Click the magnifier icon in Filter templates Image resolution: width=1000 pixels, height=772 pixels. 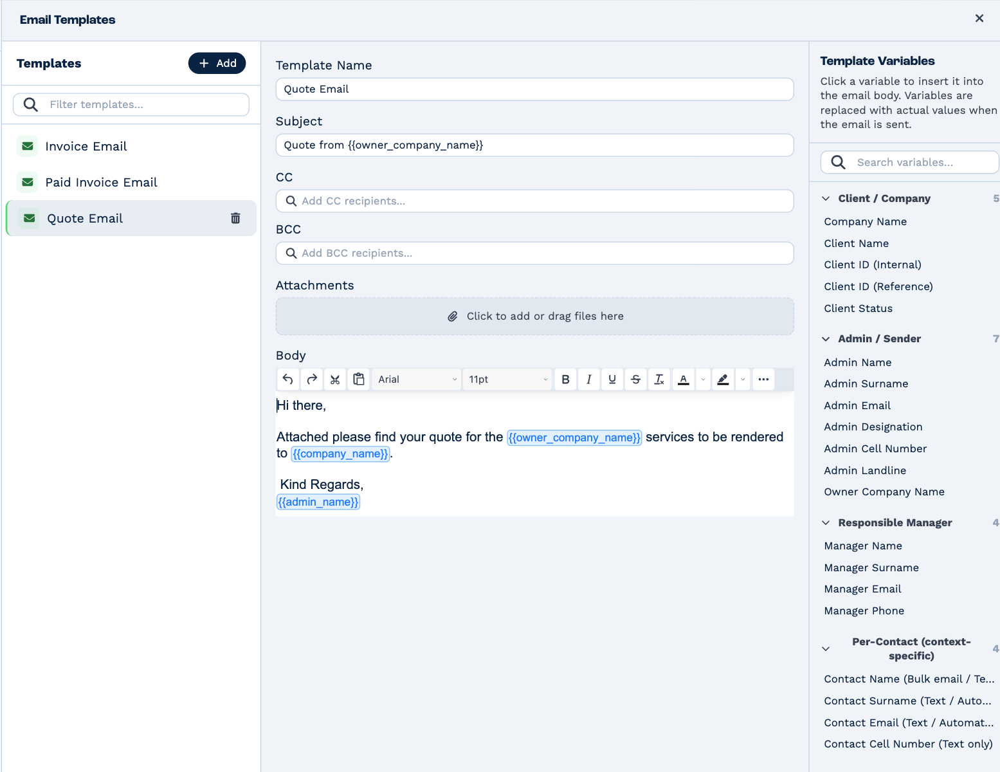pyautogui.click(x=30, y=104)
